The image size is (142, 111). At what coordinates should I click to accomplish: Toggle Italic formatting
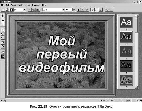97,10
